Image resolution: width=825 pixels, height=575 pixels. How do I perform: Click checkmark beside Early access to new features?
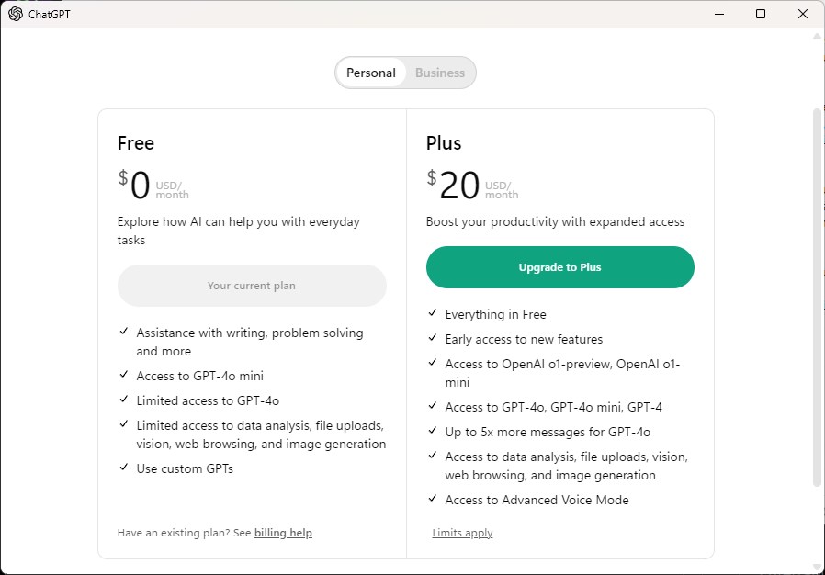point(433,338)
